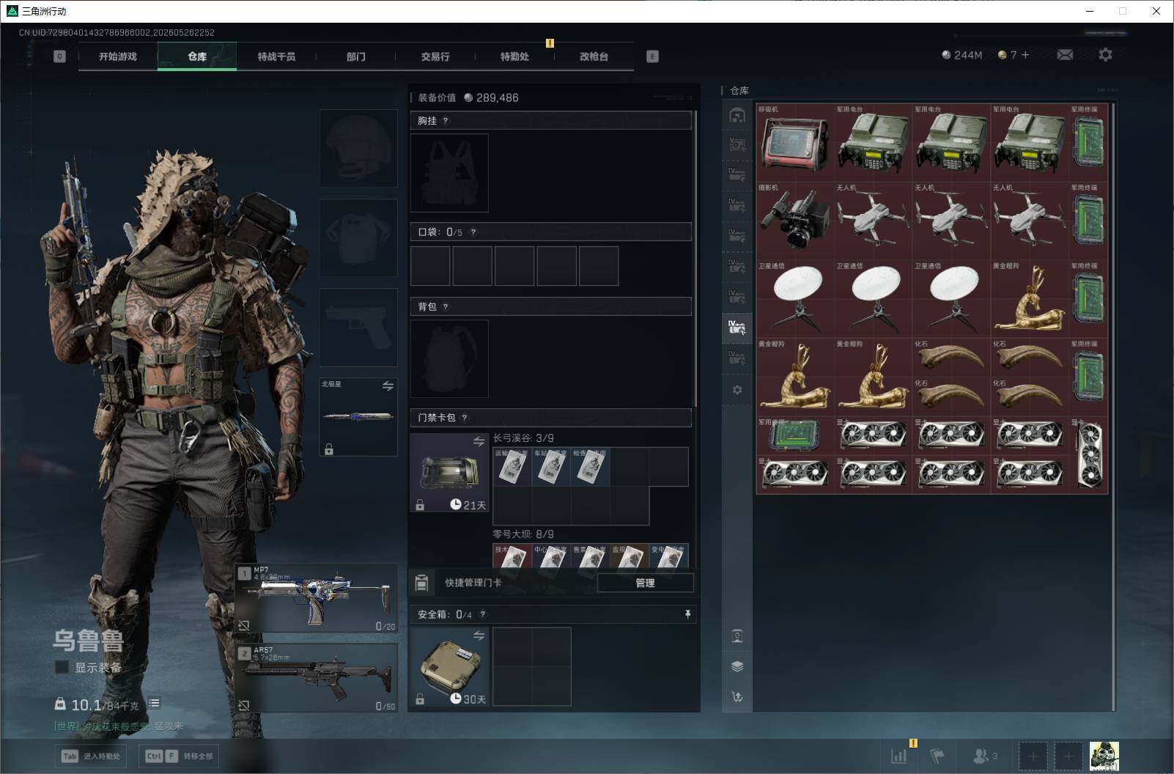Click the plus next to the 7 currency

point(1025,55)
